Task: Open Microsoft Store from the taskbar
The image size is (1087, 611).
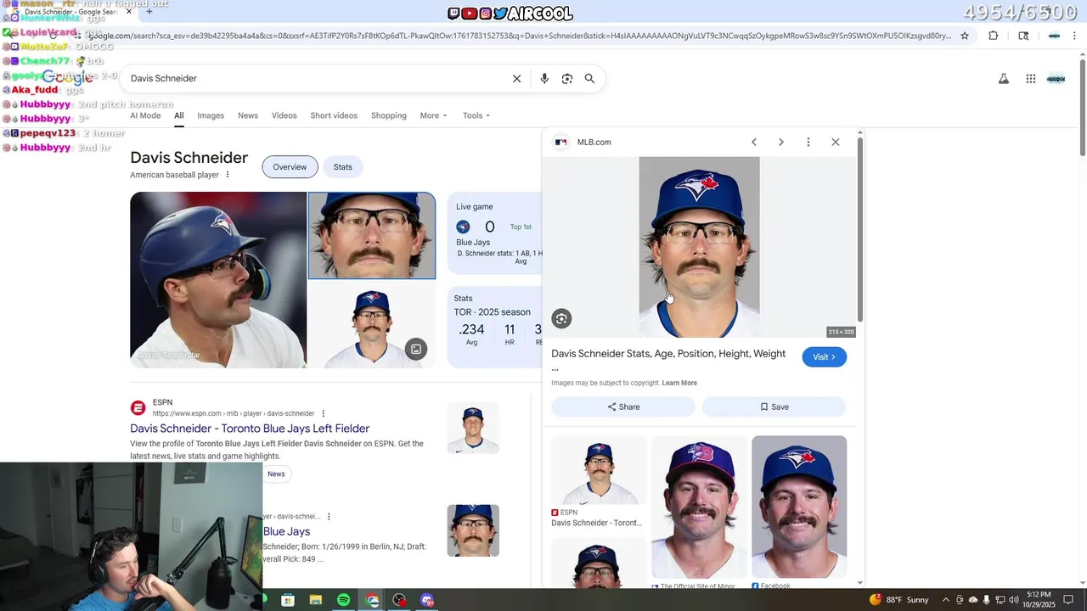Action: [288, 600]
